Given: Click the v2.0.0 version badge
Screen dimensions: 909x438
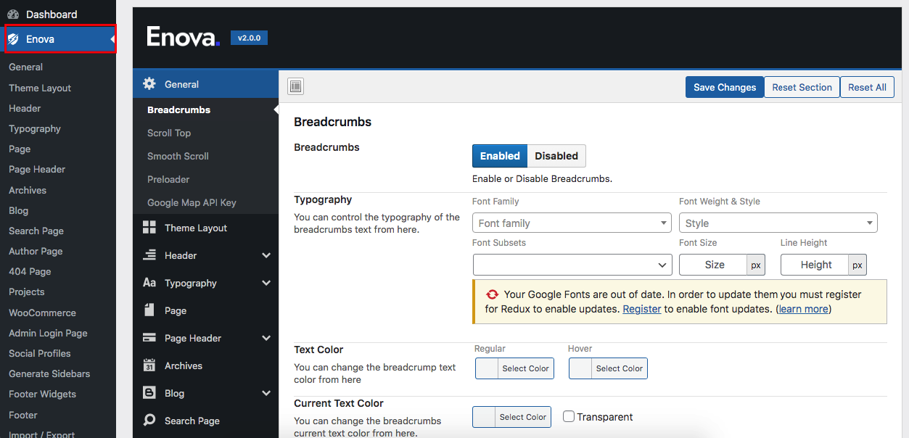Looking at the screenshot, I should tap(249, 38).
